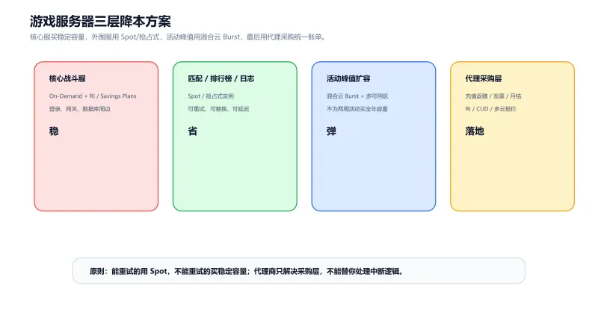Screen dimensions: 598x324
Task: Select the On-Demand + RI / Savings Plans line
Action: (x=93, y=96)
